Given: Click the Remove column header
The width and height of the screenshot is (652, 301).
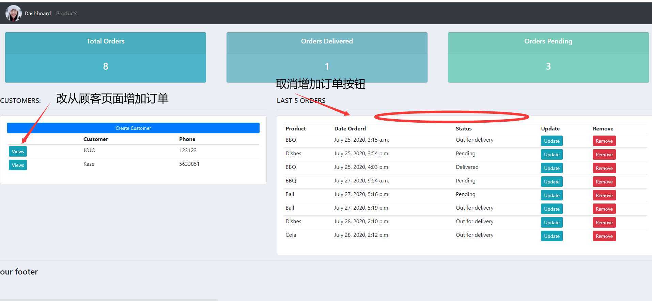Looking at the screenshot, I should [x=603, y=128].
